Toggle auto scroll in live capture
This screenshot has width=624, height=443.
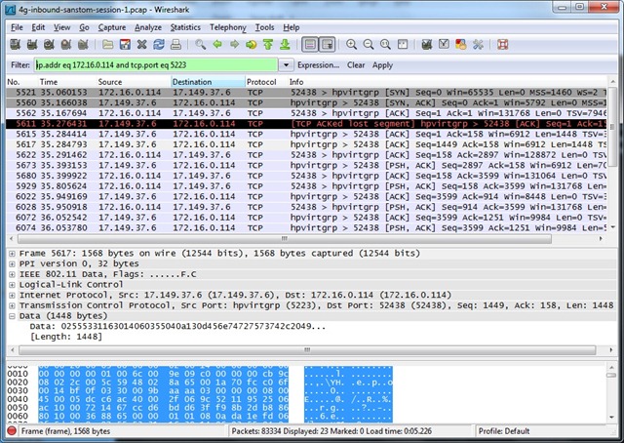(x=328, y=44)
